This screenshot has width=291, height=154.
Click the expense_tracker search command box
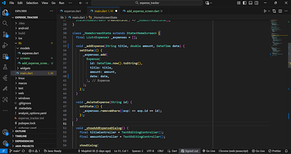(x=147, y=3)
